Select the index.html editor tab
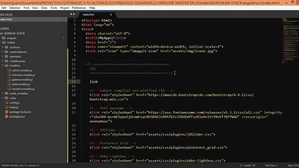Screen dimensions: 299x168 97,14
